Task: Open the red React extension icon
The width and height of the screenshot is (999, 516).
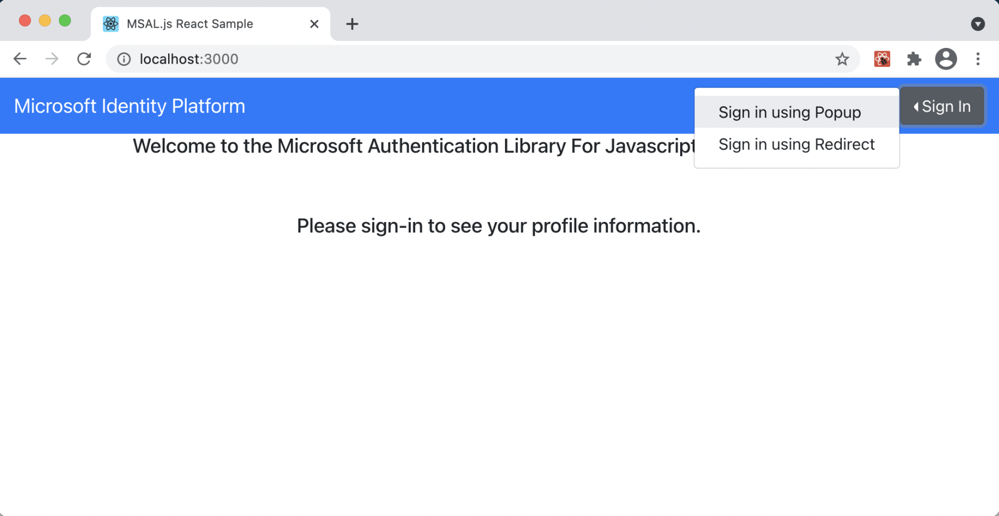Action: point(881,59)
